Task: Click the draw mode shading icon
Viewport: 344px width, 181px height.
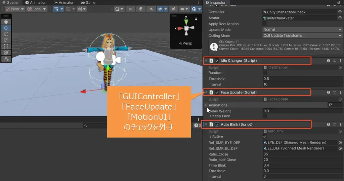Action: [117, 9]
